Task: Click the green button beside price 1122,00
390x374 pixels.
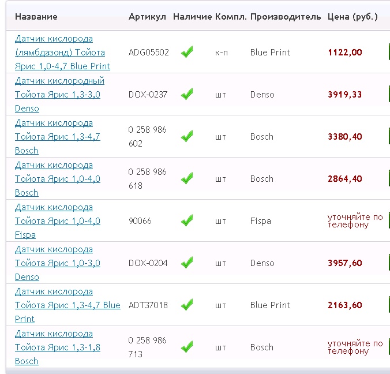Action: (388, 53)
